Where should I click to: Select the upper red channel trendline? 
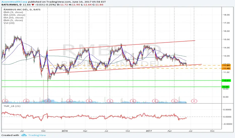[x=122, y=45]
